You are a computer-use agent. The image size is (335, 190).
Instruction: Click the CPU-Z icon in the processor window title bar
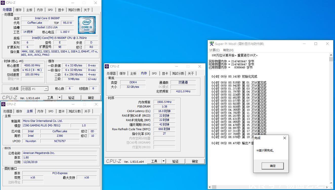[x=3, y=3]
